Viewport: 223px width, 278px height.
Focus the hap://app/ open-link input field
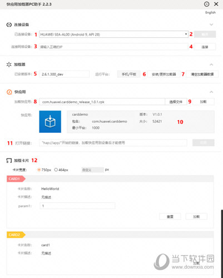tap(113, 143)
